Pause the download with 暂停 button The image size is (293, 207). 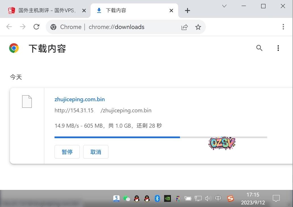[x=67, y=152]
